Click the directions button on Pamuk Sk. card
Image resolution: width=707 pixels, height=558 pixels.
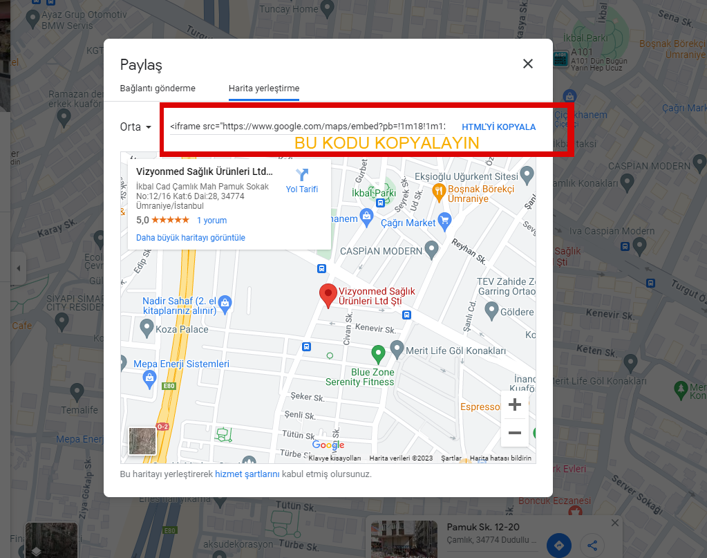(x=558, y=546)
